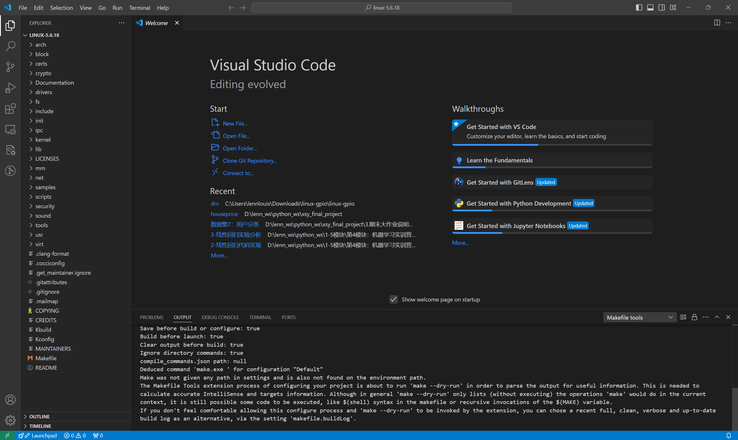Open notifications bell in status bar

coord(728,435)
